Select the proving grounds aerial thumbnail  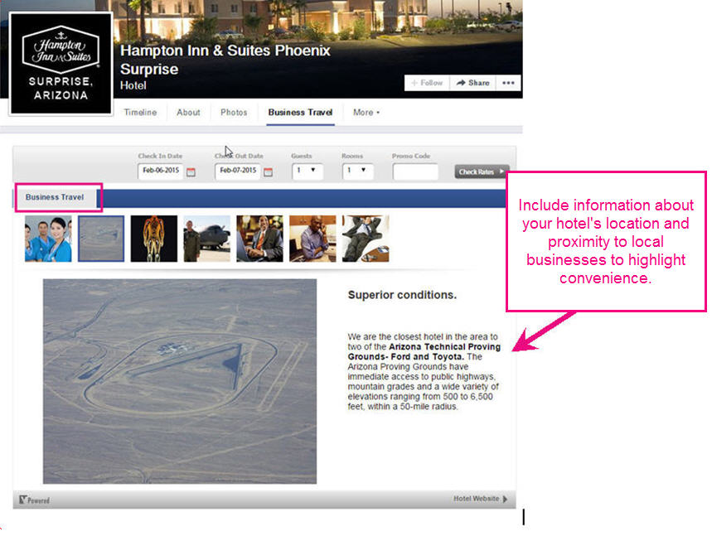pyautogui.click(x=101, y=239)
